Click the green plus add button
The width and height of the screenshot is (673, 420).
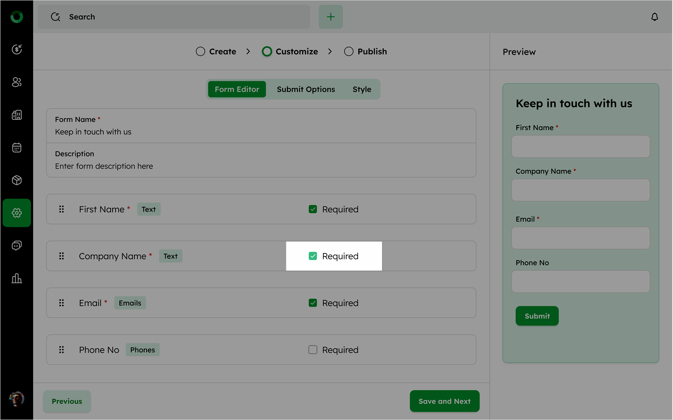(331, 17)
